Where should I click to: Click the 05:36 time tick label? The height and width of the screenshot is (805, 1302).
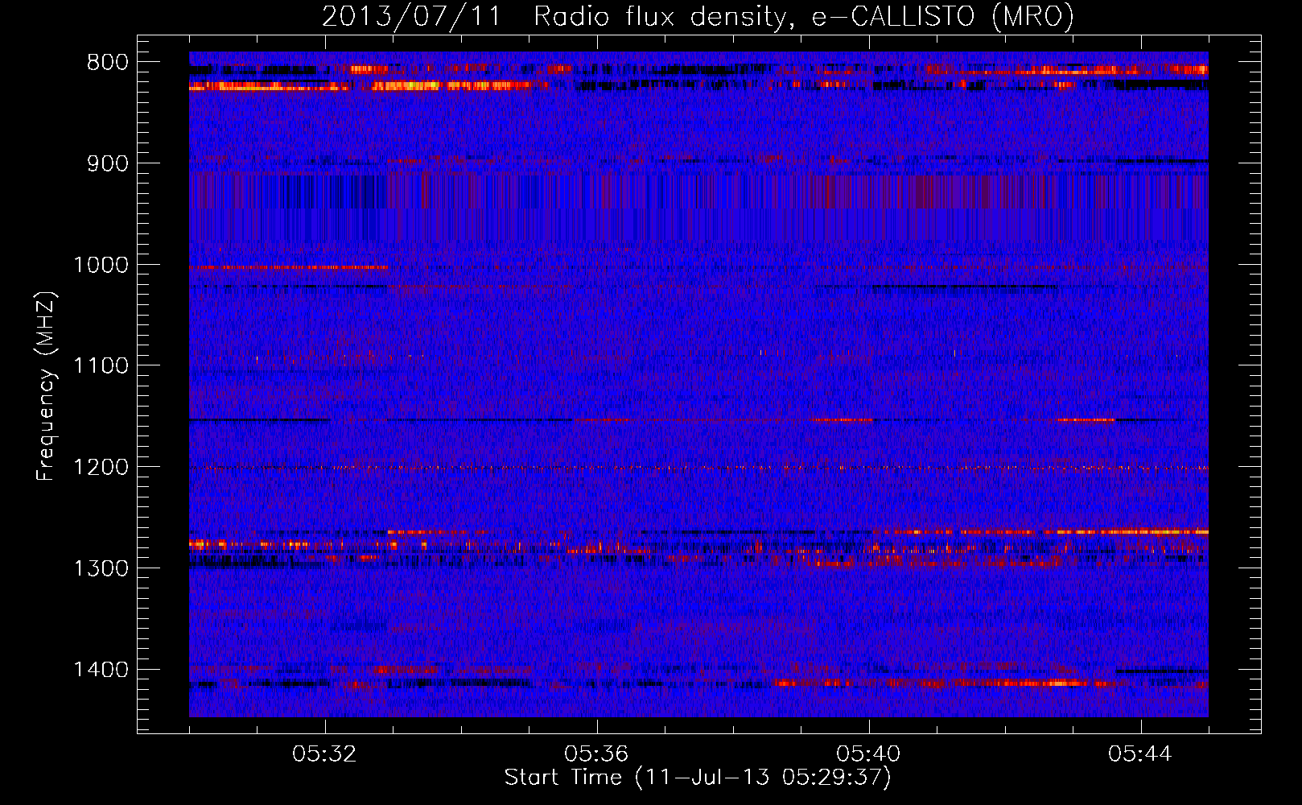(596, 754)
